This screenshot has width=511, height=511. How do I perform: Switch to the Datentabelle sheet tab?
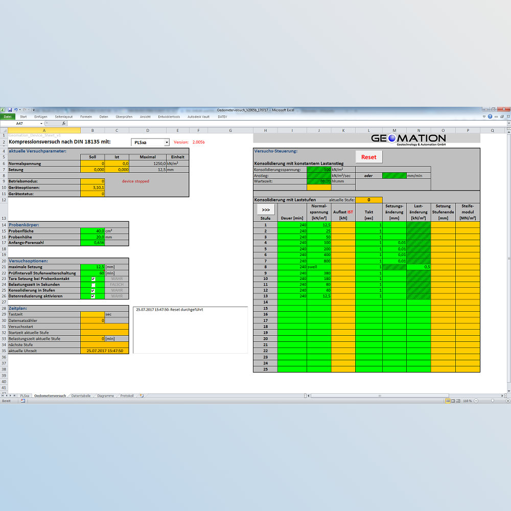[81, 396]
